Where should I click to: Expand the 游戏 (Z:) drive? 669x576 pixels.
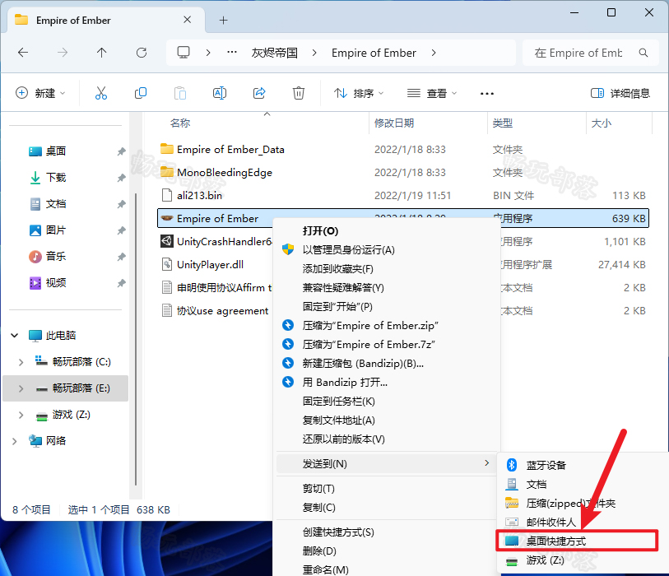pos(21,416)
